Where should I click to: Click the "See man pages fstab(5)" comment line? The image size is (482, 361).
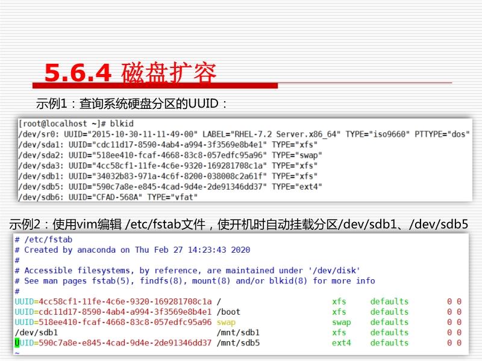(195, 281)
